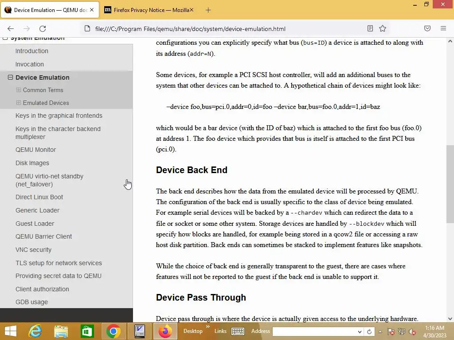The height and width of the screenshot is (340, 454).
Task: Reload the current page
Action: pos(43,29)
